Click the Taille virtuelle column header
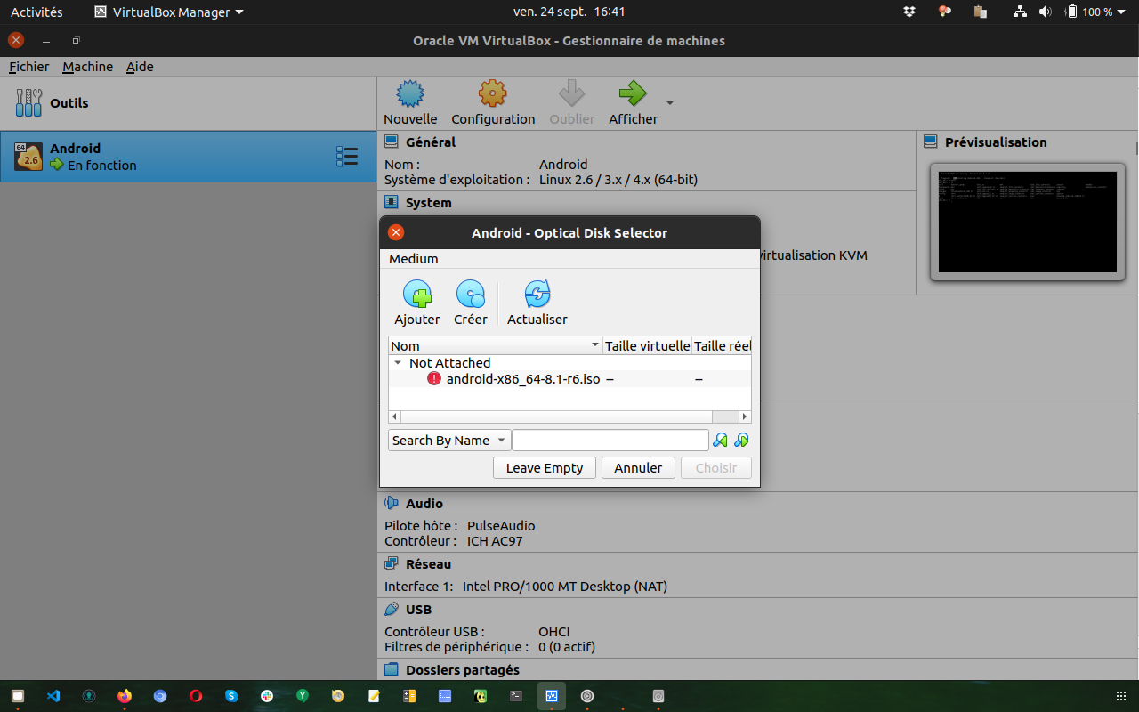Screen dimensions: 1139x712 (647, 345)
